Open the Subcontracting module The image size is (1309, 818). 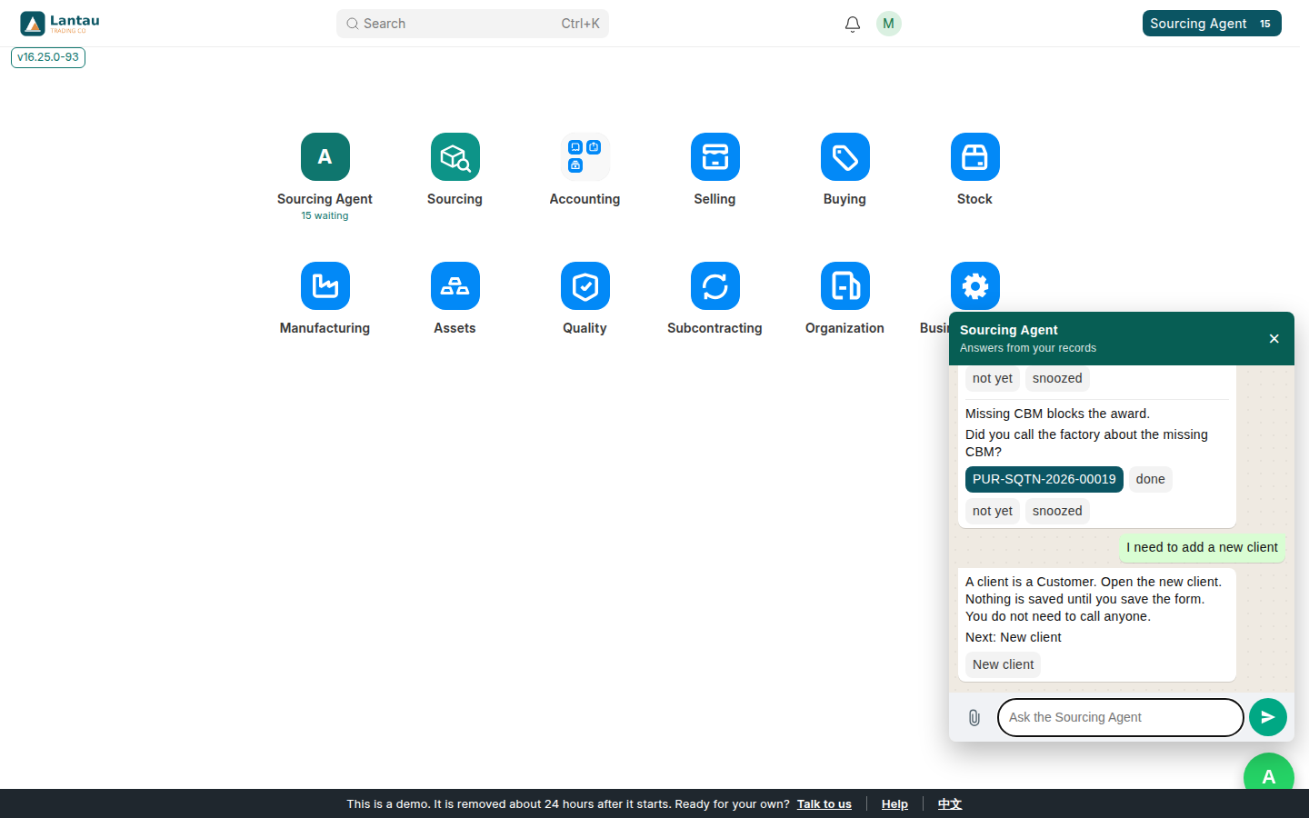pos(714,286)
